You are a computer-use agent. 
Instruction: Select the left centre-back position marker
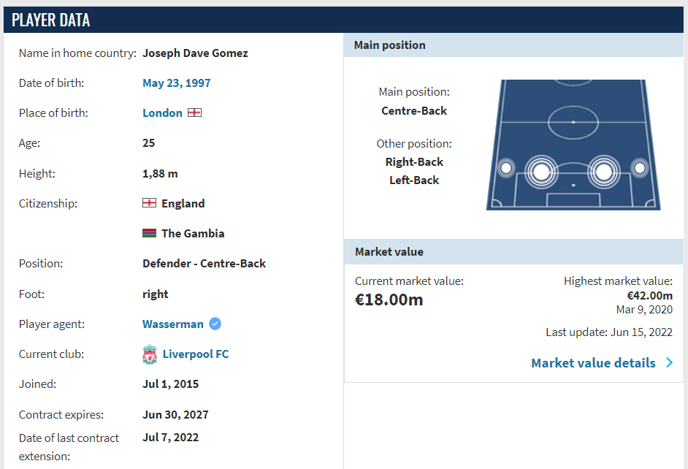(541, 171)
